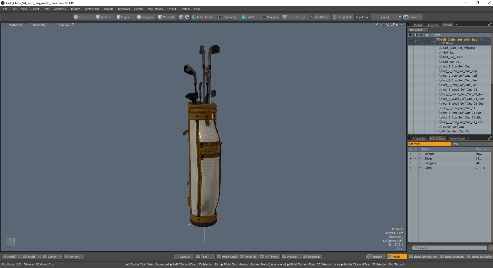This screenshot has width=493, height=268.
Task: Click the plus button on Edges row
Action: click(x=410, y=158)
